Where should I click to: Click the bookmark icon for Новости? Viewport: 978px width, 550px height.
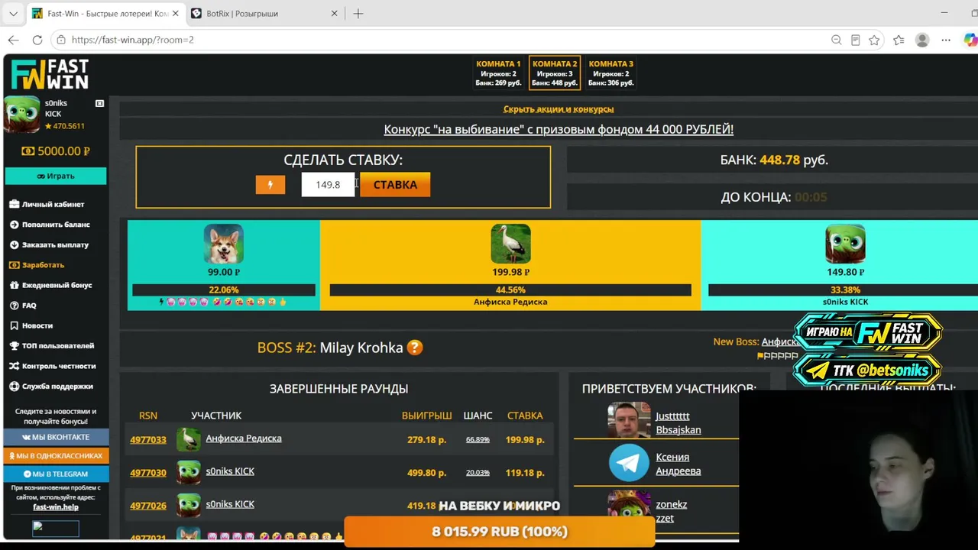[15, 325]
